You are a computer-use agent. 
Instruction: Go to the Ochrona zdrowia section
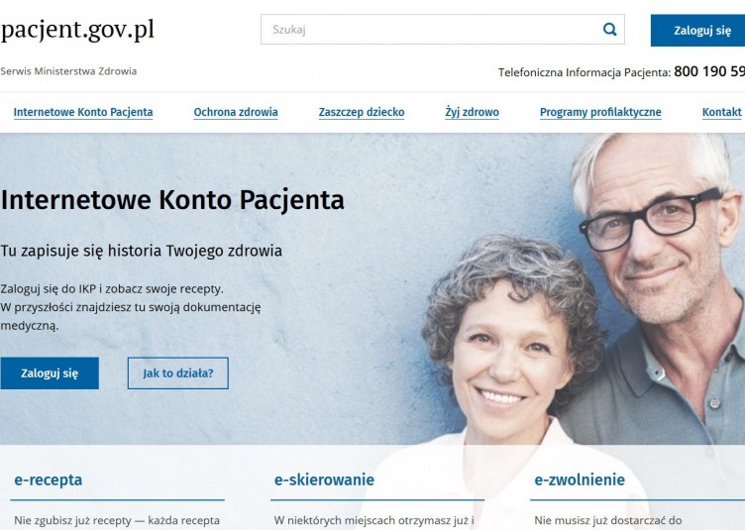[x=236, y=112]
